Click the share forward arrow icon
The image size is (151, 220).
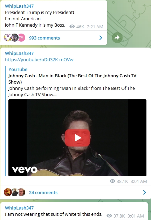point(117,38)
